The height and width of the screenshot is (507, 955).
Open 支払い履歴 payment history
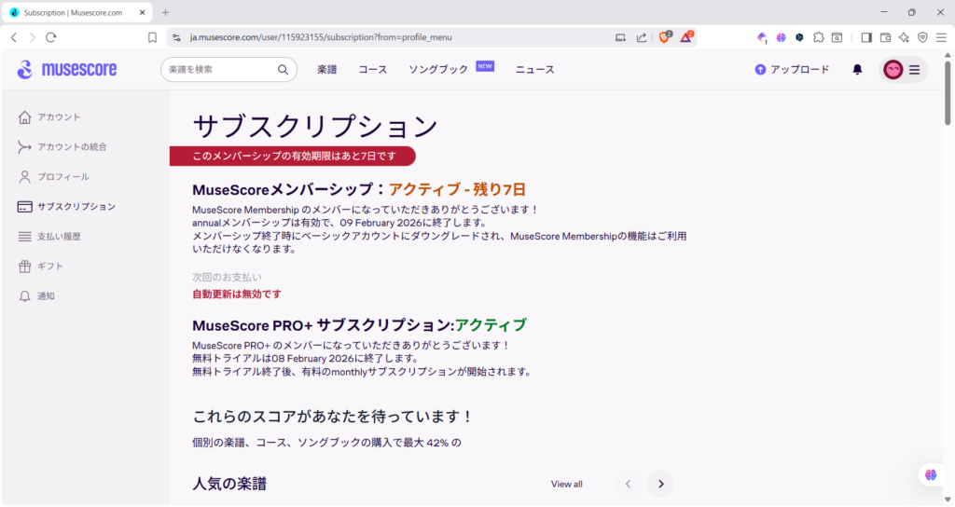58,237
